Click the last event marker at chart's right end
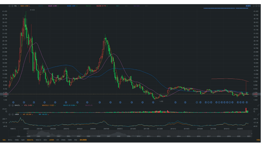The image size is (261, 147). [247, 102]
